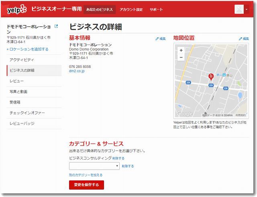The width and height of the screenshot is (257, 197).
Task: Click the pencil 編集 link for 基本情報
Action: tap(161, 39)
